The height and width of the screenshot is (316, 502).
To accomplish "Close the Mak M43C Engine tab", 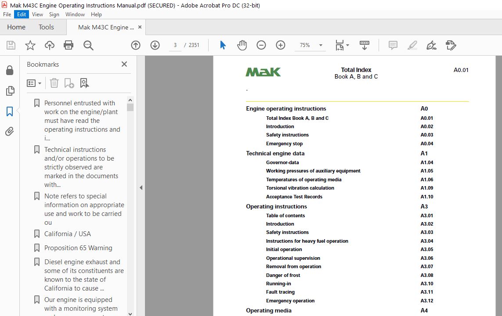I will (140, 27).
